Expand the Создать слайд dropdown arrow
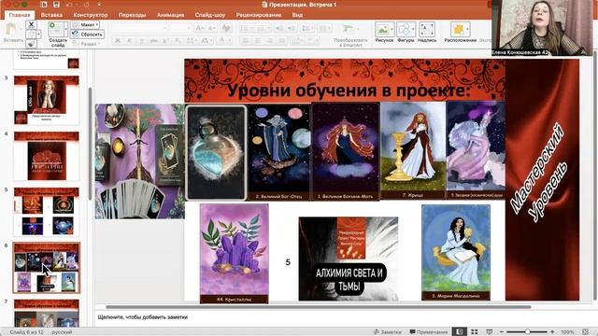Viewport: 598px width, 336px height. pos(66,29)
